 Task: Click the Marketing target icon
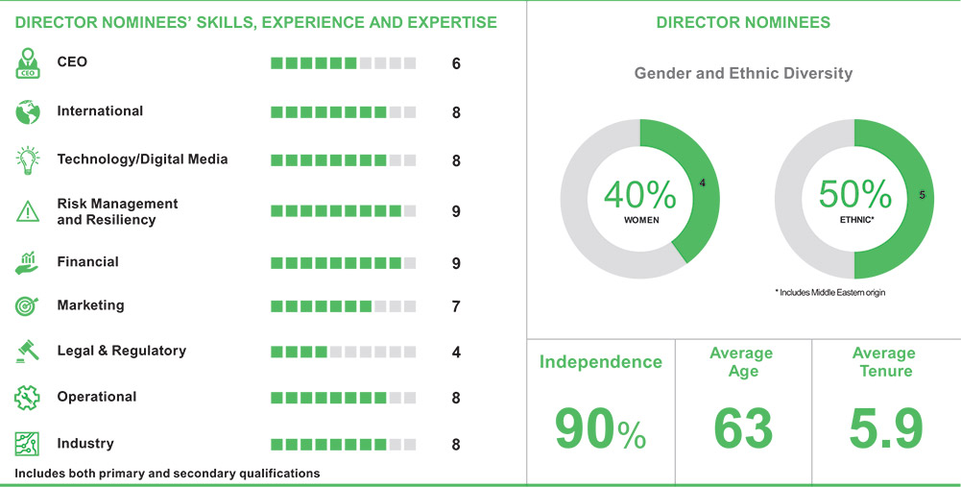click(x=27, y=306)
